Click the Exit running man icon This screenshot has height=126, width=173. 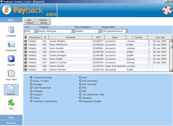tap(11, 102)
